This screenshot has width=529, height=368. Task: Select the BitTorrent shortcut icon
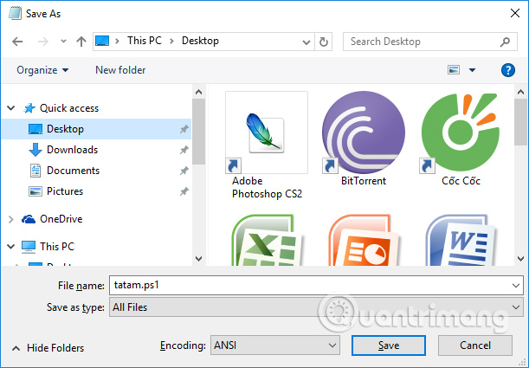(x=364, y=132)
